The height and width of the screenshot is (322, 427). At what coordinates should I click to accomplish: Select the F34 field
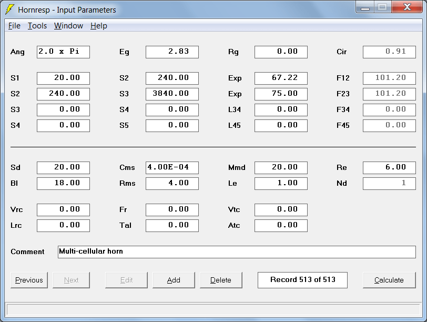coord(389,110)
